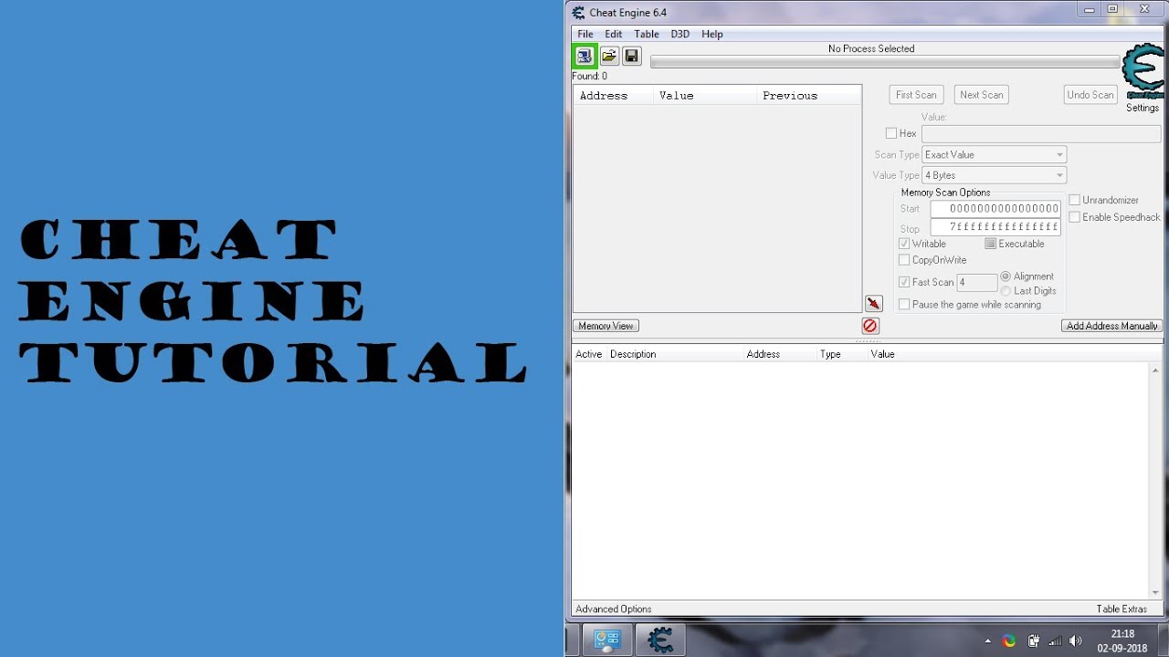The width and height of the screenshot is (1169, 657).
Task: Click the First Scan button
Action: (x=916, y=95)
